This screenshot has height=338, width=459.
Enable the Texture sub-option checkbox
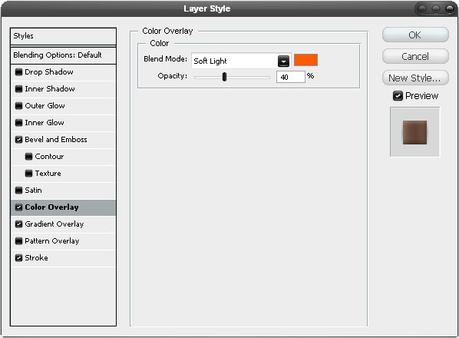[28, 174]
